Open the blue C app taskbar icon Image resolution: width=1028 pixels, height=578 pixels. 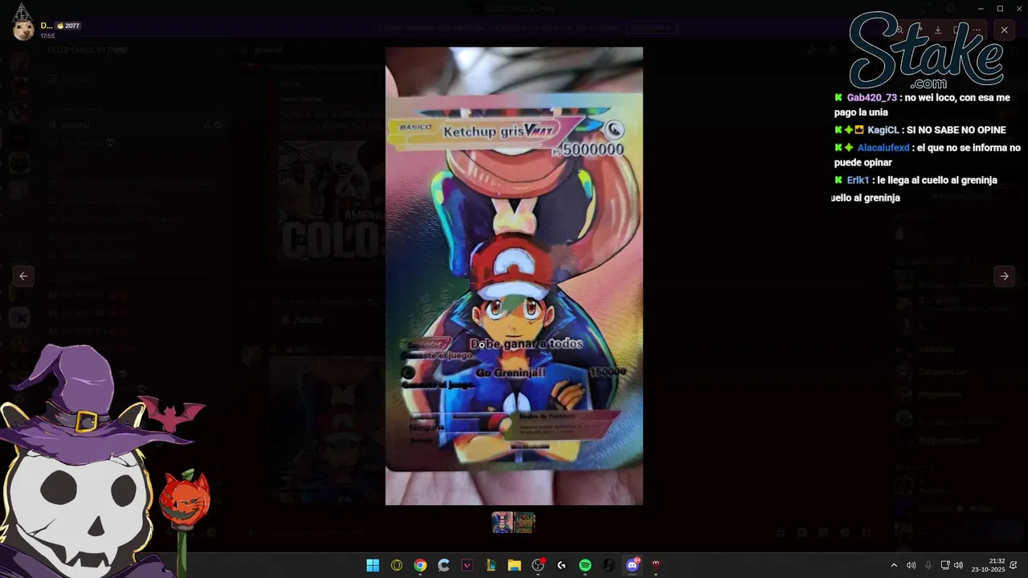[443, 565]
